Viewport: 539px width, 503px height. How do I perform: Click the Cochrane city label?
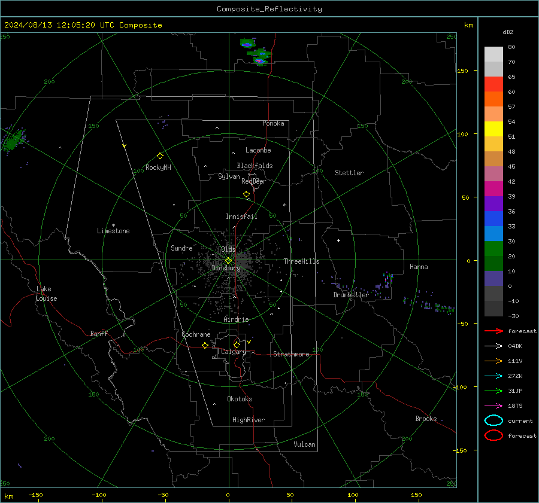pos(196,334)
